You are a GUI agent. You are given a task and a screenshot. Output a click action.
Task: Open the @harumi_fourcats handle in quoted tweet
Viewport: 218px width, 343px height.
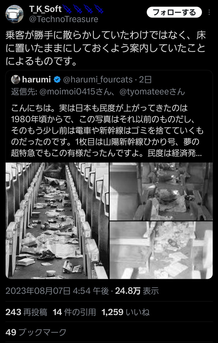tap(98, 80)
